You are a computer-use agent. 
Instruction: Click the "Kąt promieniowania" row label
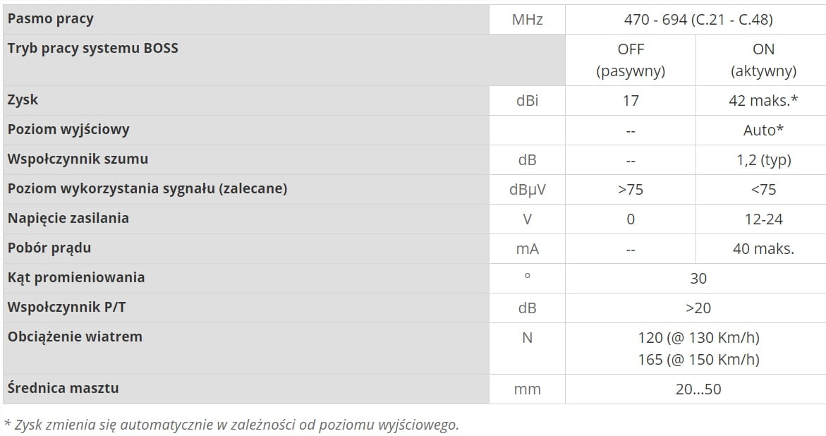point(76,278)
